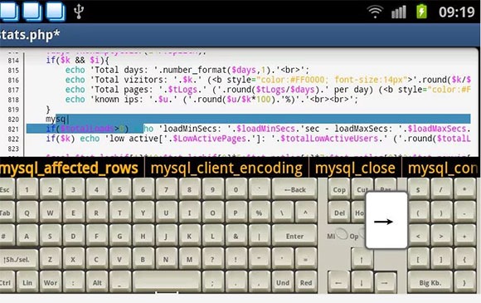Tap the right arrow key on keyboard
This screenshot has height=303, width=481.
click(x=385, y=282)
